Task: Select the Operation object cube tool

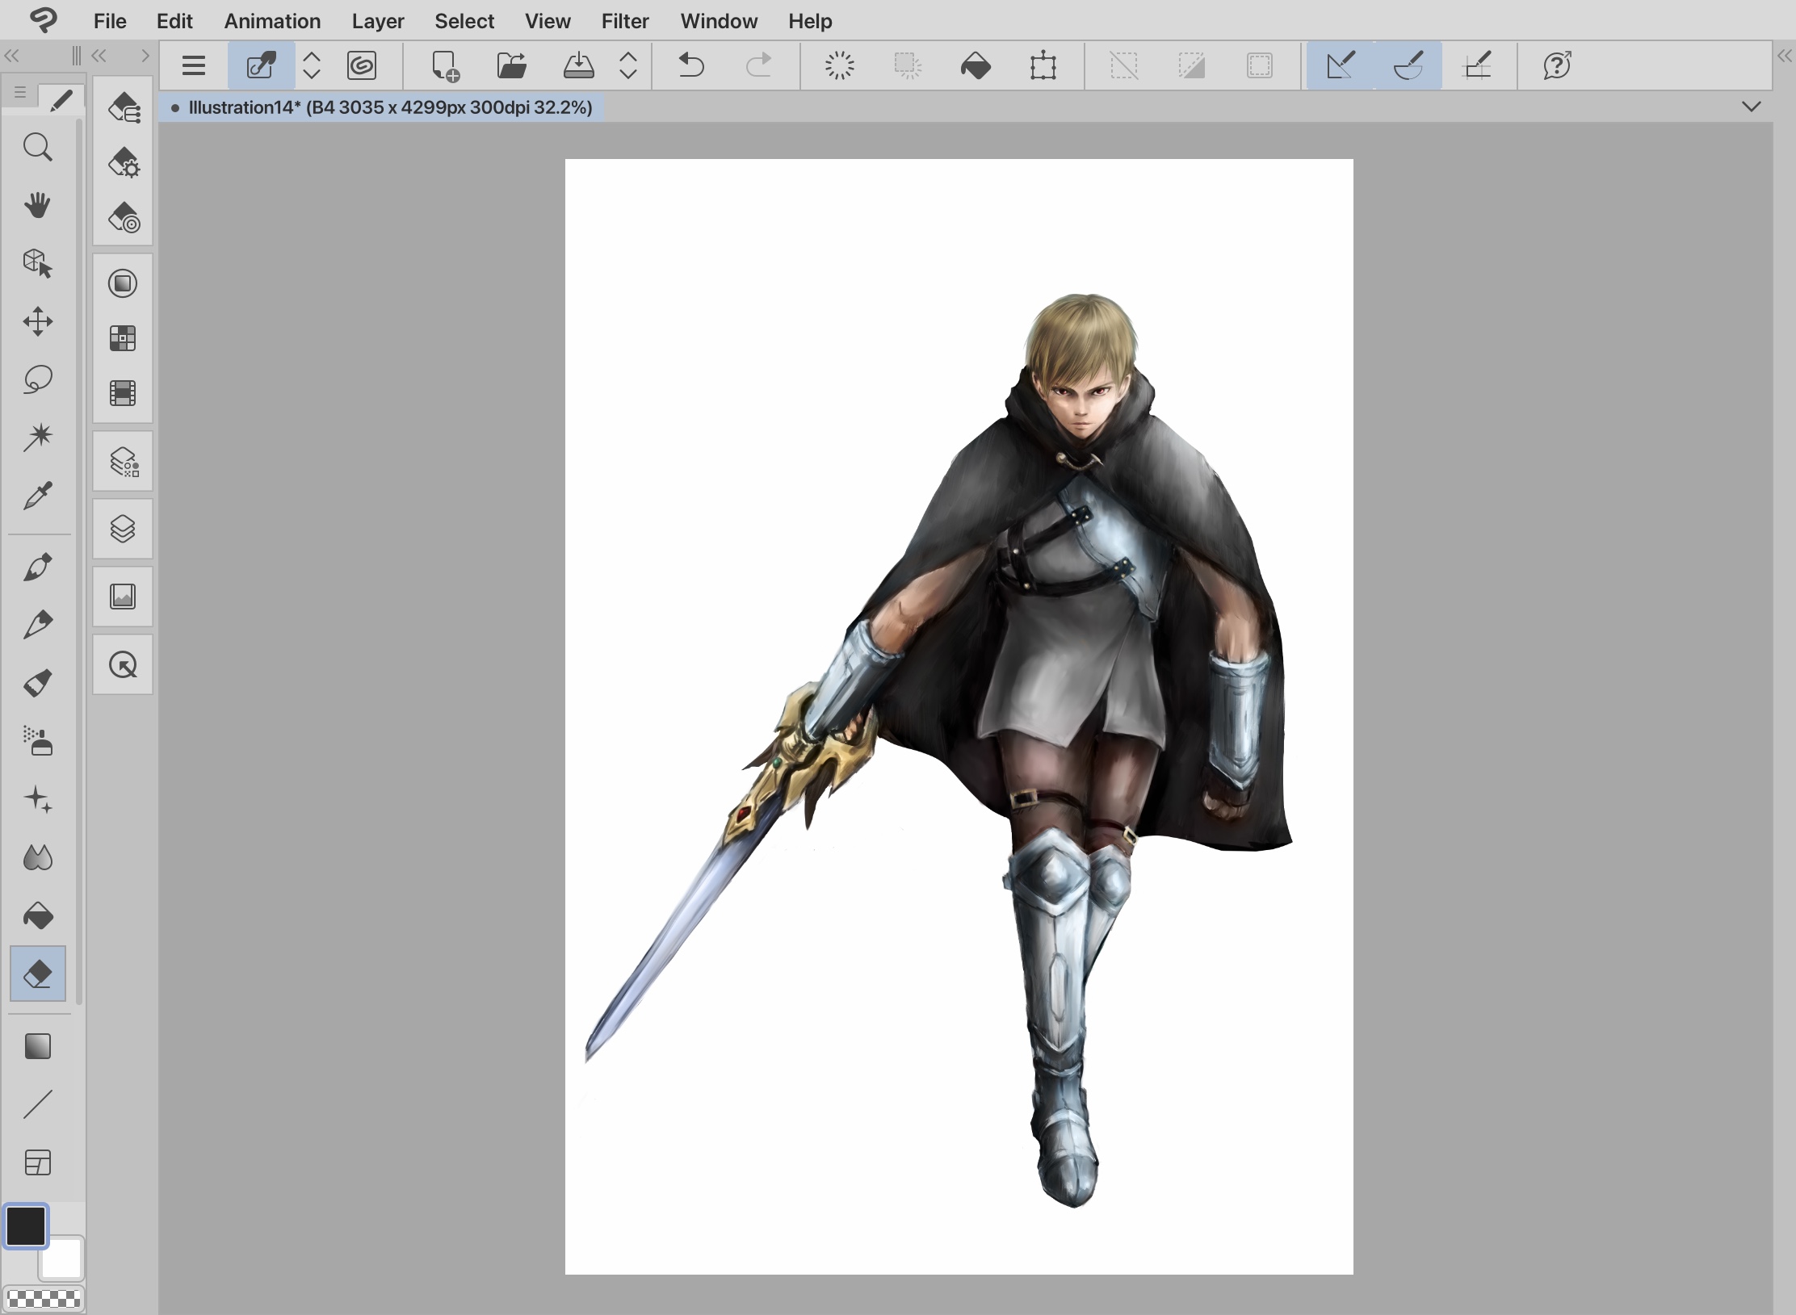Action: click(38, 263)
